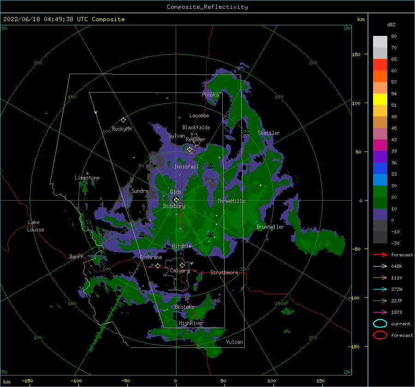This screenshot has width=415, height=387.
Task: Click yellow diamond marker near Cochrane
Action: tap(158, 266)
